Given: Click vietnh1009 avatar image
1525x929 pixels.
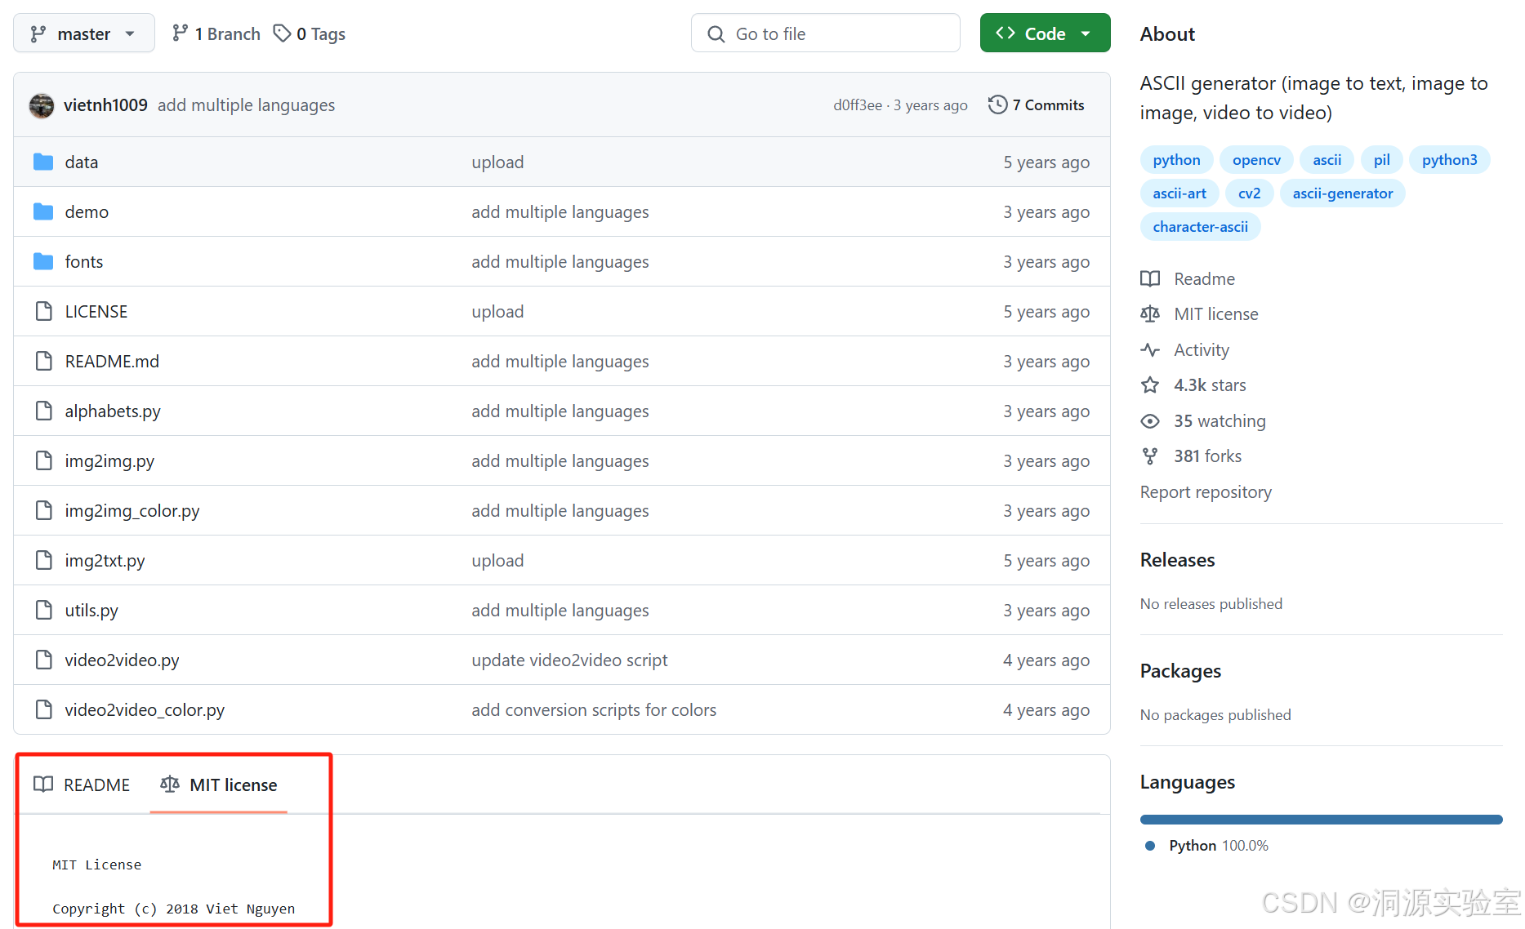Looking at the screenshot, I should 42,105.
